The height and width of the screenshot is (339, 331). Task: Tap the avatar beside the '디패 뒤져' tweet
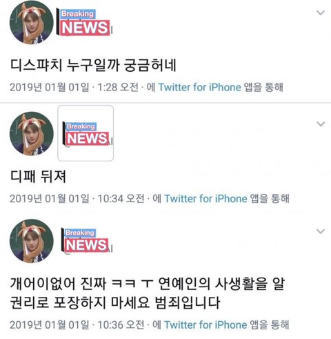31,134
